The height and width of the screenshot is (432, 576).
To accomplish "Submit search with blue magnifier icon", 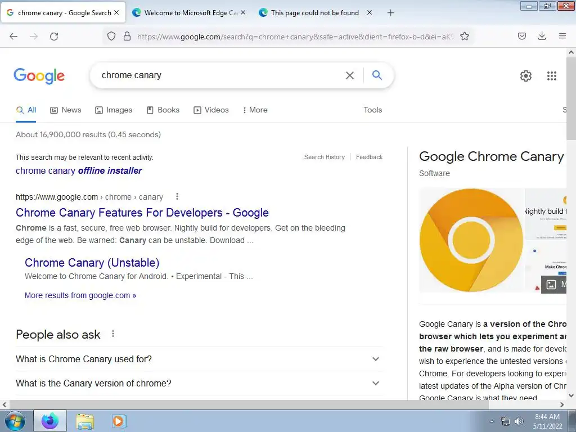I will pyautogui.click(x=377, y=75).
